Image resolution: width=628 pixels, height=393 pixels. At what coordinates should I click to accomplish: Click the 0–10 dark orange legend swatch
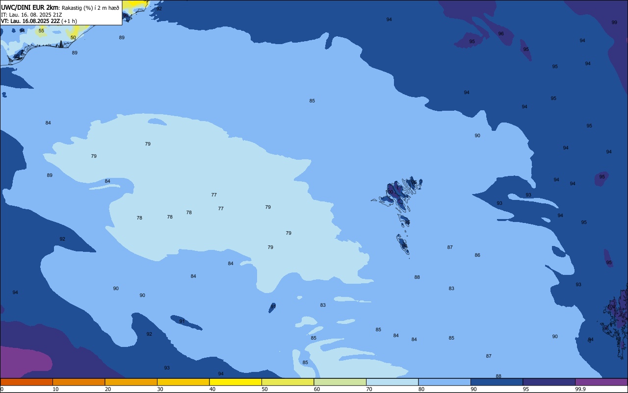26,382
